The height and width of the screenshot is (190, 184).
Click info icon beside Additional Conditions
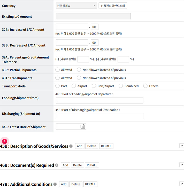[x=55, y=184]
